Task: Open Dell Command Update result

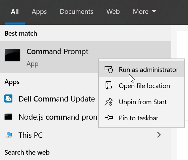Action: [49, 99]
